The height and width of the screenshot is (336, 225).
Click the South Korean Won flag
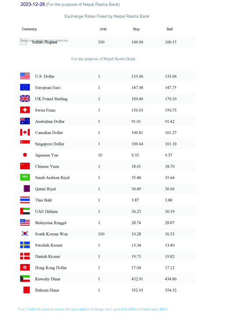(25, 234)
